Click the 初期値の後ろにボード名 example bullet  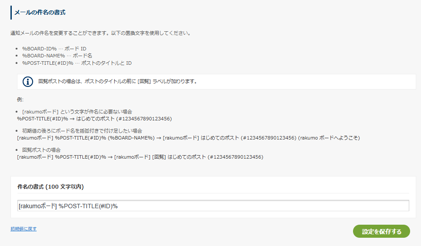point(82,131)
